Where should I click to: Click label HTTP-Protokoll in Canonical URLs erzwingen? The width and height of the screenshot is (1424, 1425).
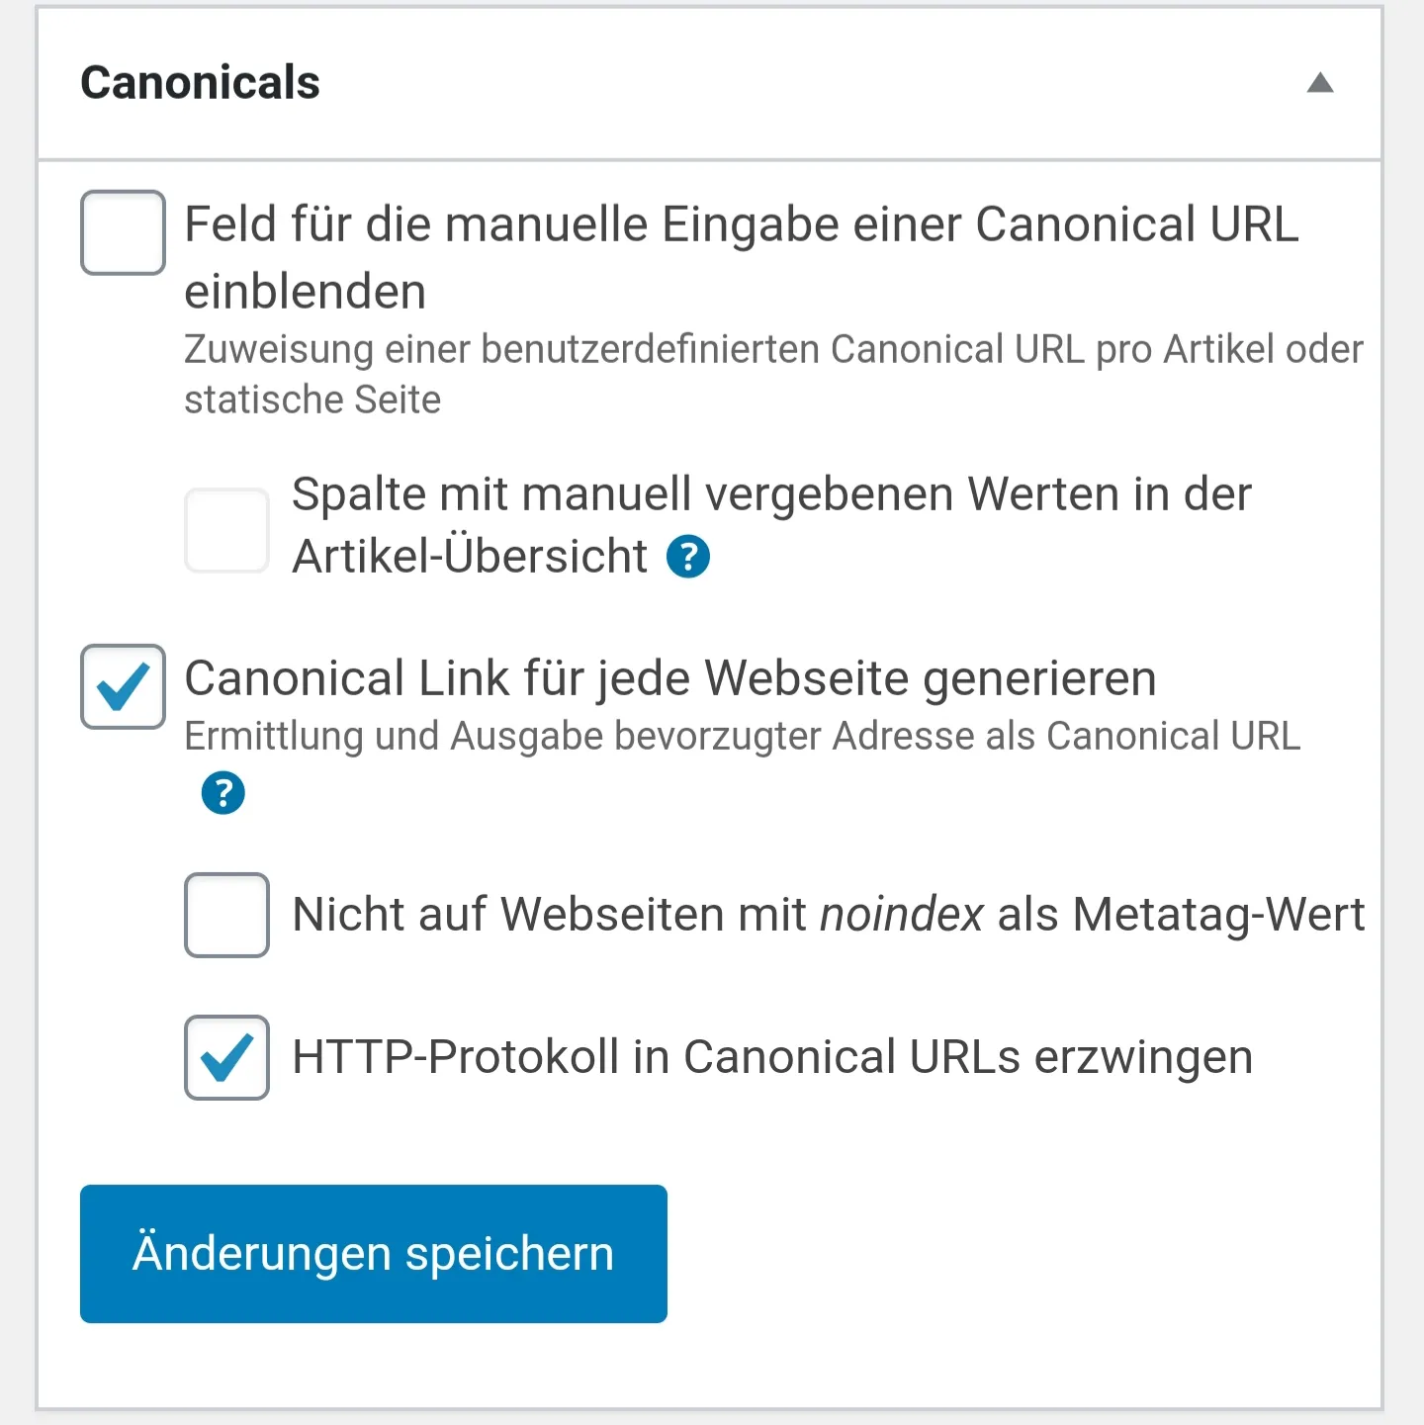click(x=772, y=1057)
